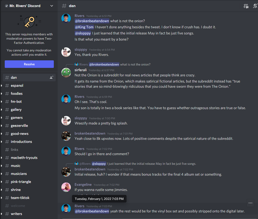Click the @King Tom mention

[84, 27]
